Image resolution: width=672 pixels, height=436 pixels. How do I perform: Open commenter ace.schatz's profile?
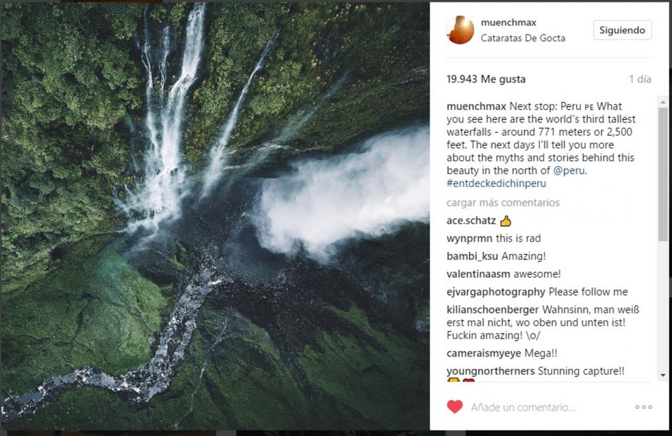[471, 221]
